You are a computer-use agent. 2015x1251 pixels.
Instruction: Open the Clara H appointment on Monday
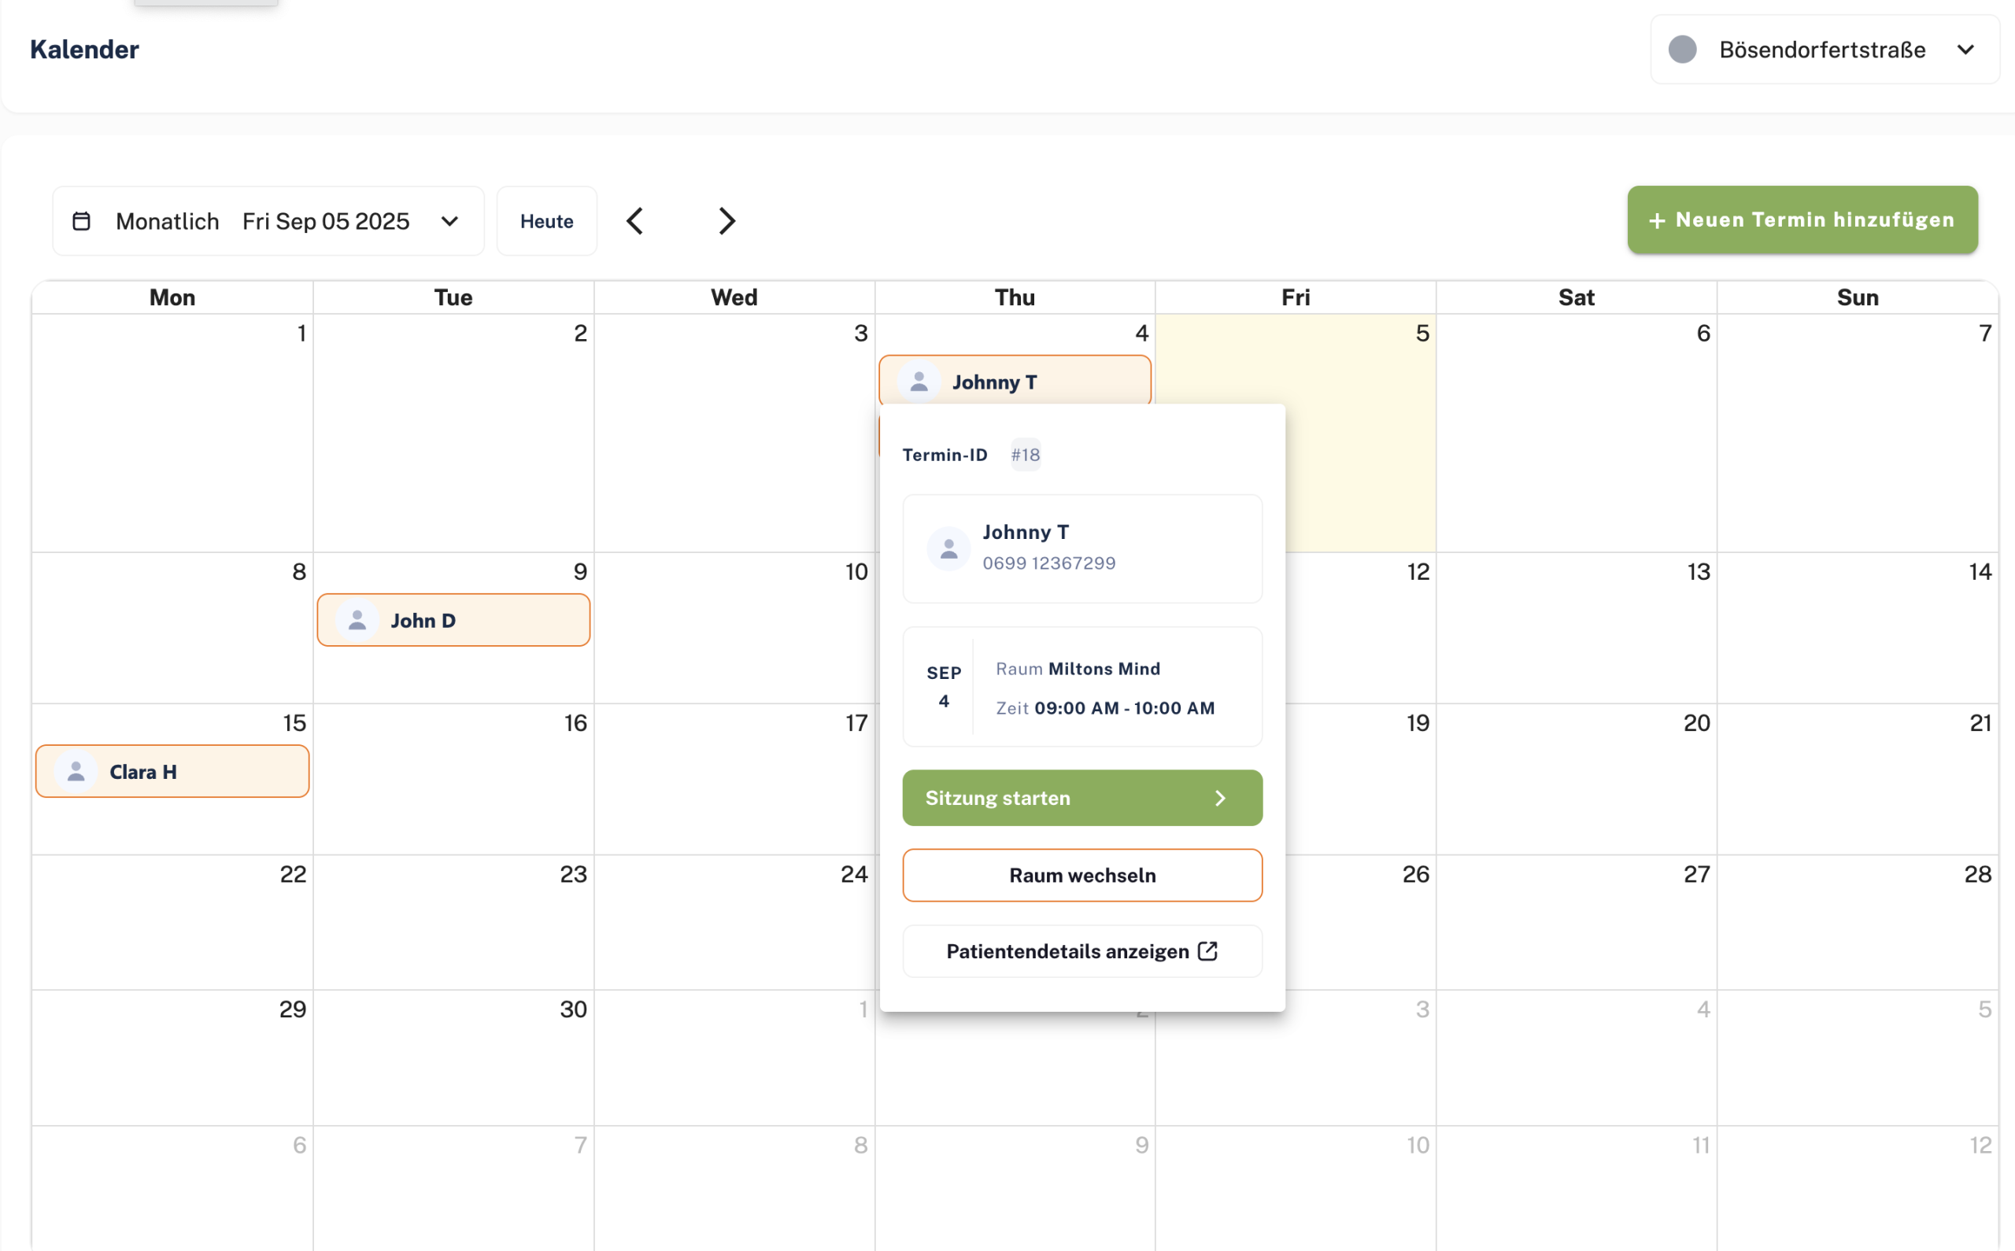tap(172, 771)
